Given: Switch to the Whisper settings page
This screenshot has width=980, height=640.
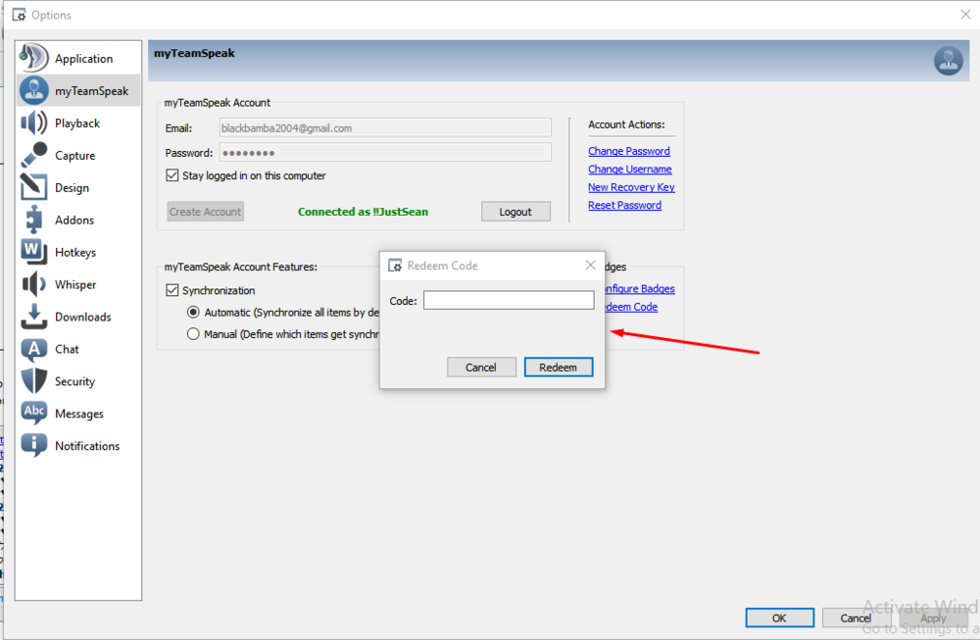Looking at the screenshot, I should point(74,284).
